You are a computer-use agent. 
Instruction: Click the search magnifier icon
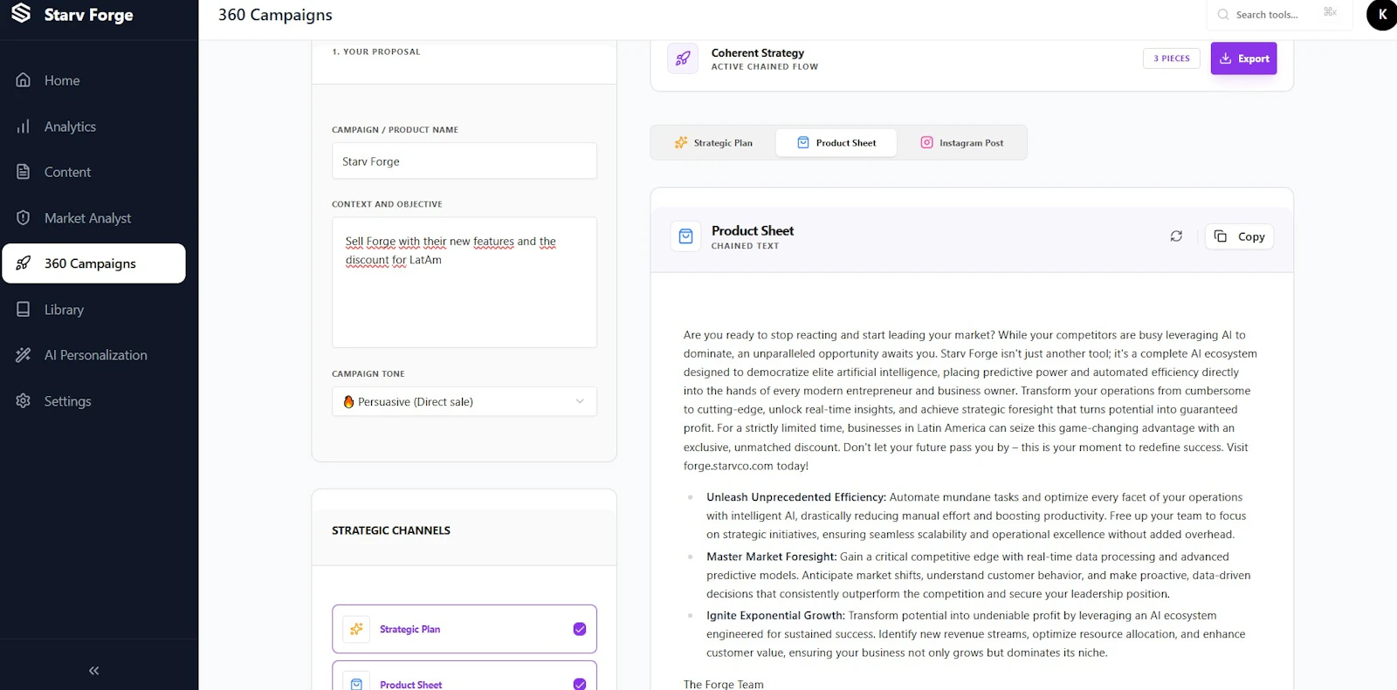[x=1223, y=15]
